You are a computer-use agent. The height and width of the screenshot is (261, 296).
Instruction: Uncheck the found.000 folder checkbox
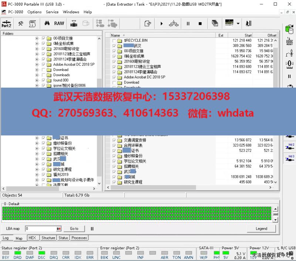click(44, 80)
